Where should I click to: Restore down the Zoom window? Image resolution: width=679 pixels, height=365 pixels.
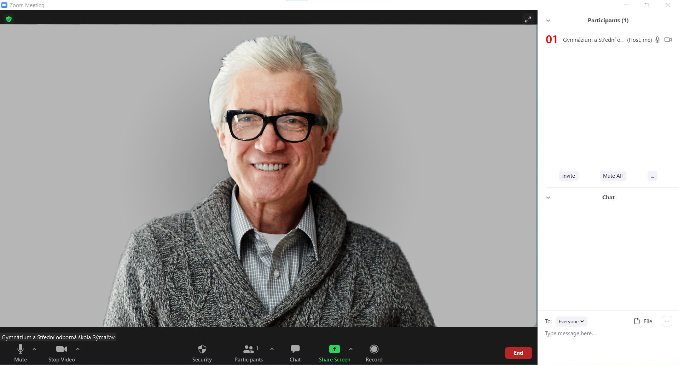click(647, 5)
